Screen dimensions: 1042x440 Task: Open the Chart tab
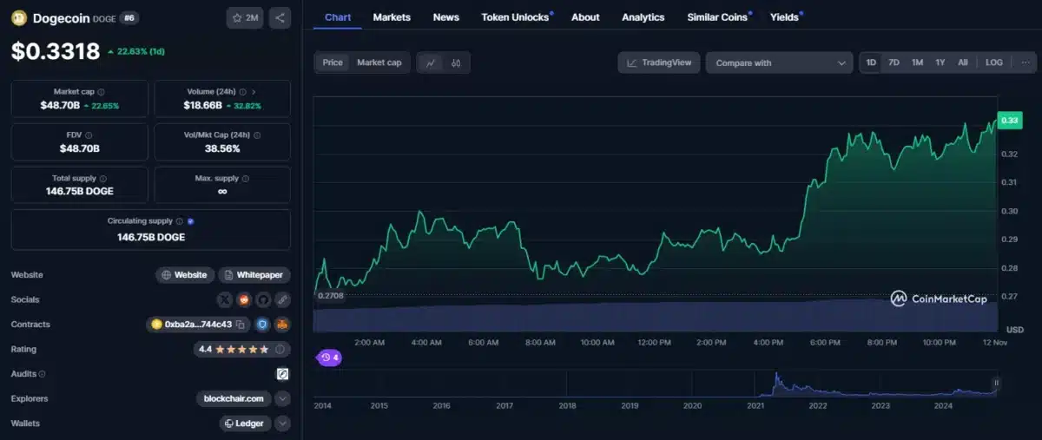(x=338, y=17)
